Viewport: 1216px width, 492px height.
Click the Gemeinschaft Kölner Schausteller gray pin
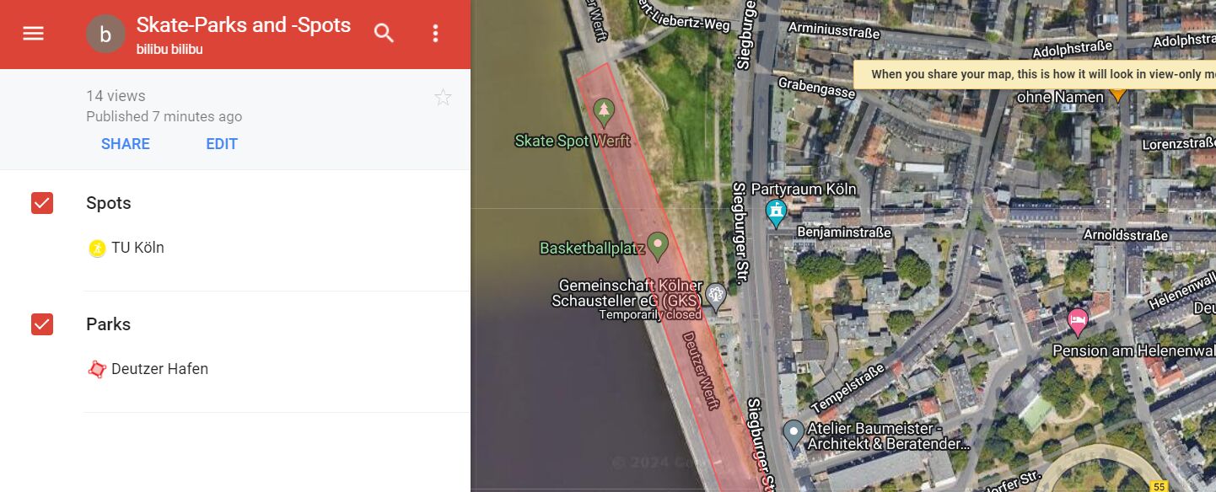click(715, 297)
